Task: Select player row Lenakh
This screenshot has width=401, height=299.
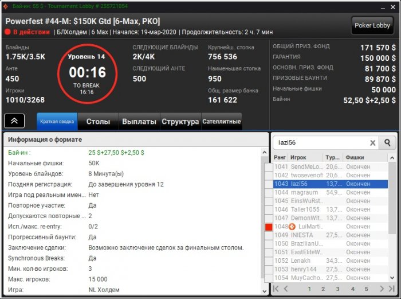Action: (x=331, y=261)
